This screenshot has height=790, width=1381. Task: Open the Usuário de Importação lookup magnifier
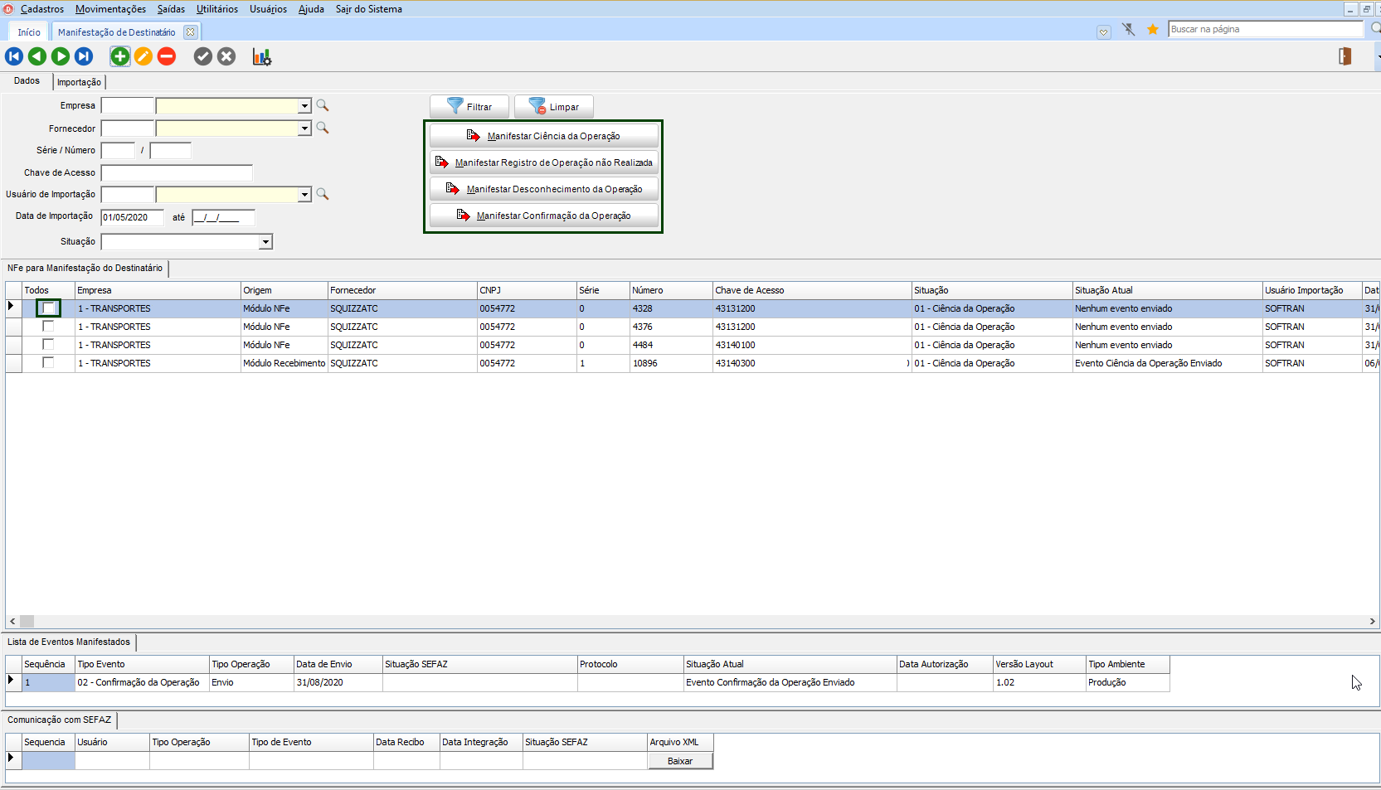coord(323,194)
